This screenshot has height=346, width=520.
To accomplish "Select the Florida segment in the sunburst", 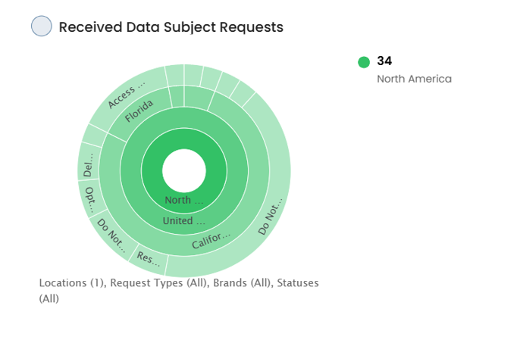I will [139, 111].
